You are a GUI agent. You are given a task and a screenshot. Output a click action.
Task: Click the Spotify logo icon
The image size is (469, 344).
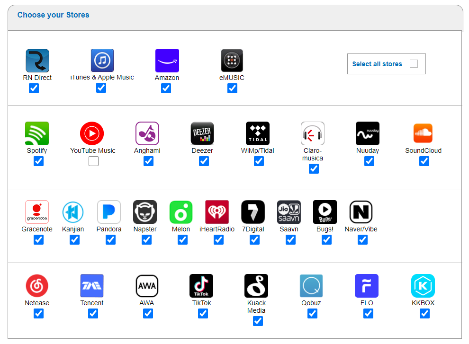[37, 133]
